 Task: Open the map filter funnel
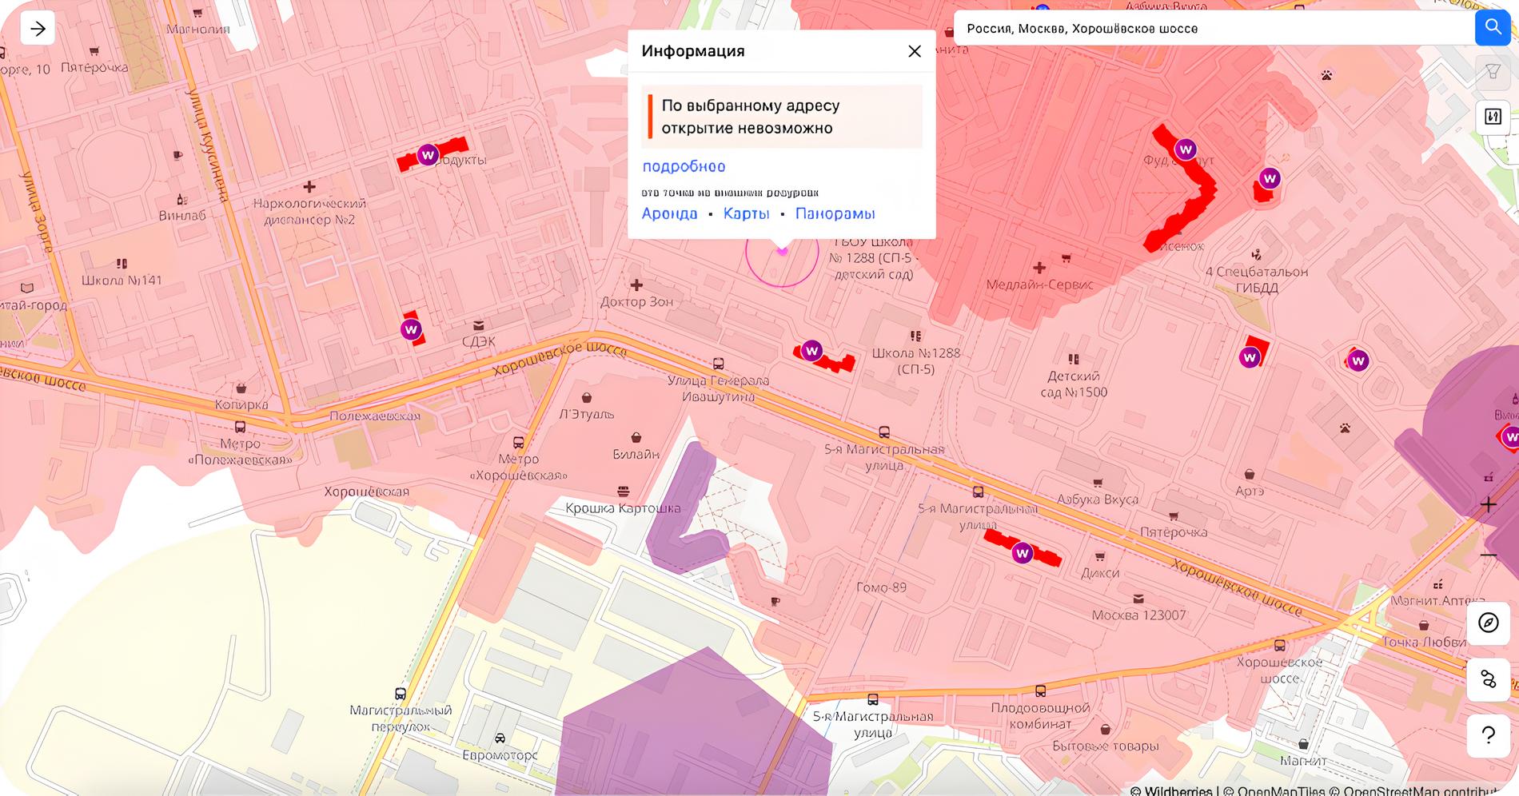(1493, 72)
